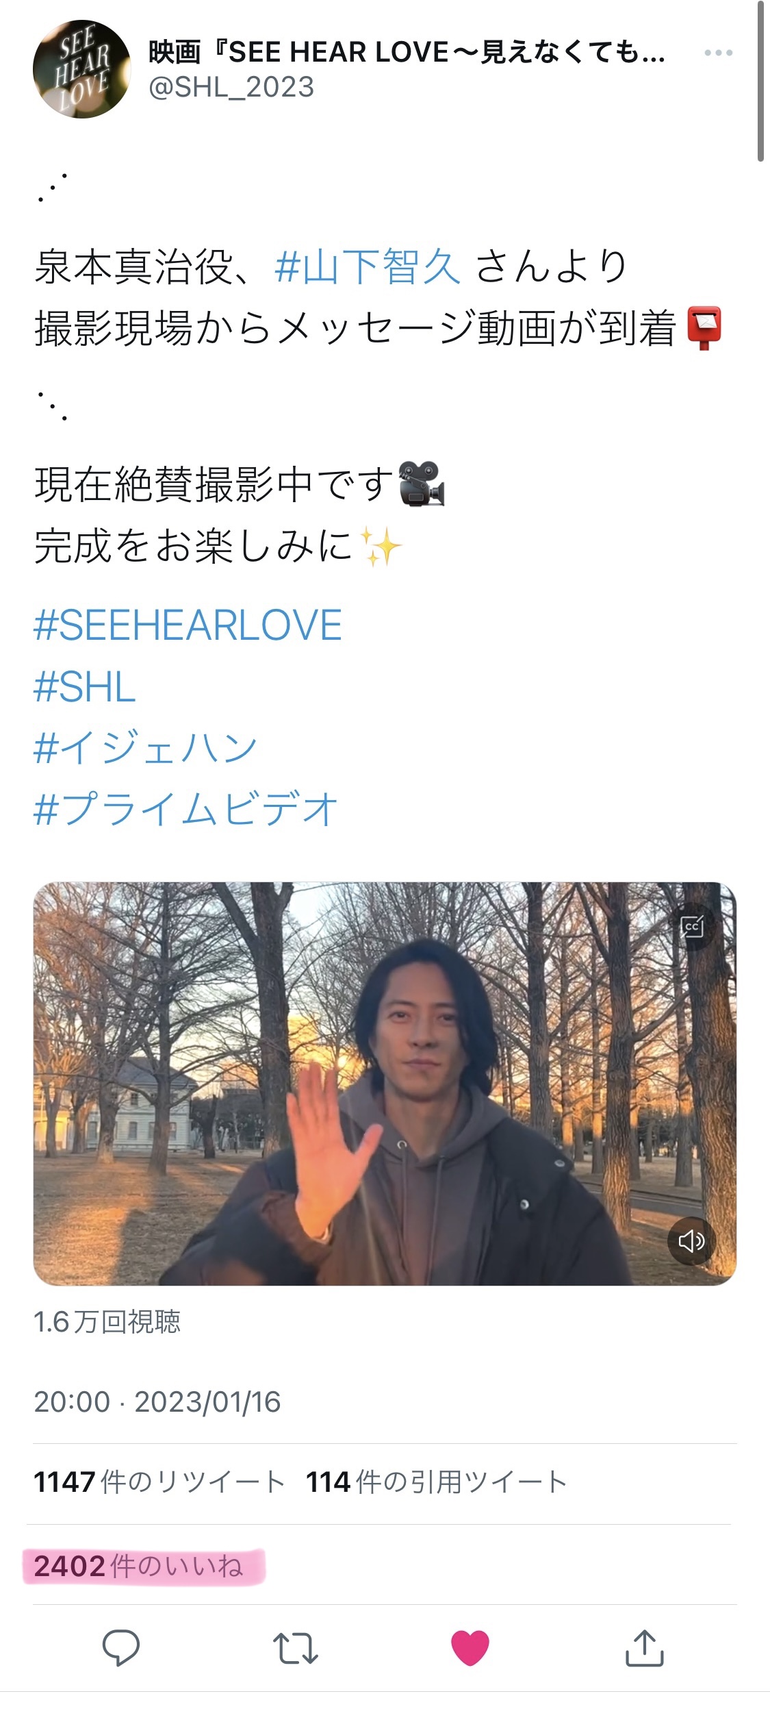Image resolution: width=770 pixels, height=1709 pixels.
Task: View the 1147件のリツイート list
Action: [159, 1482]
